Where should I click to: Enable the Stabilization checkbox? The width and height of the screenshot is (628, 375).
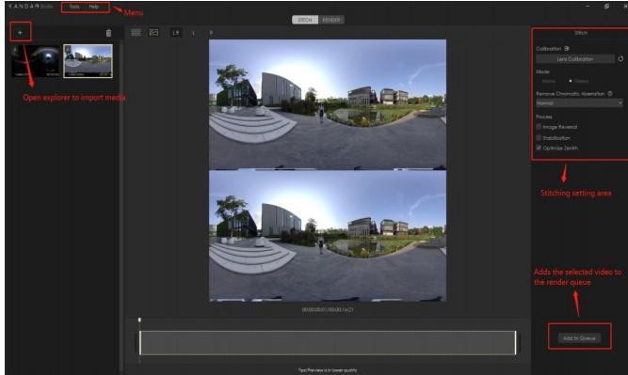click(539, 137)
